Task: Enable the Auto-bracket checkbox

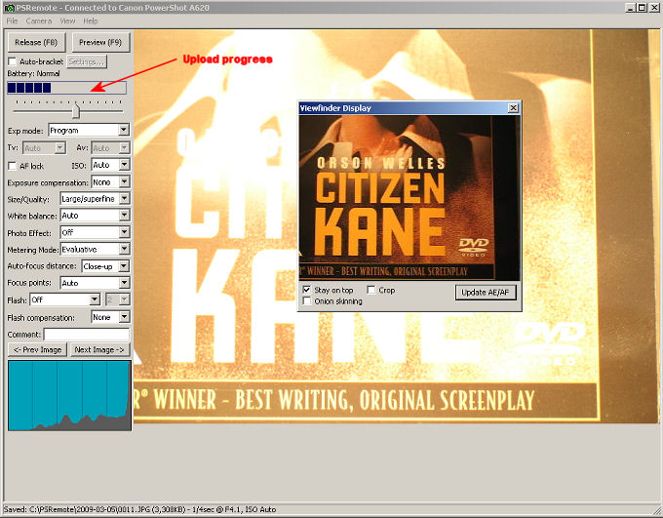Action: point(13,61)
